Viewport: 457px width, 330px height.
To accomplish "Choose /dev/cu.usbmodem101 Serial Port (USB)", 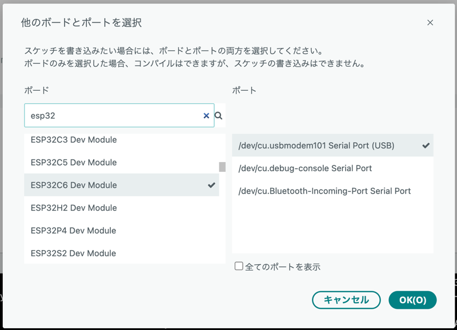I will tap(332, 146).
